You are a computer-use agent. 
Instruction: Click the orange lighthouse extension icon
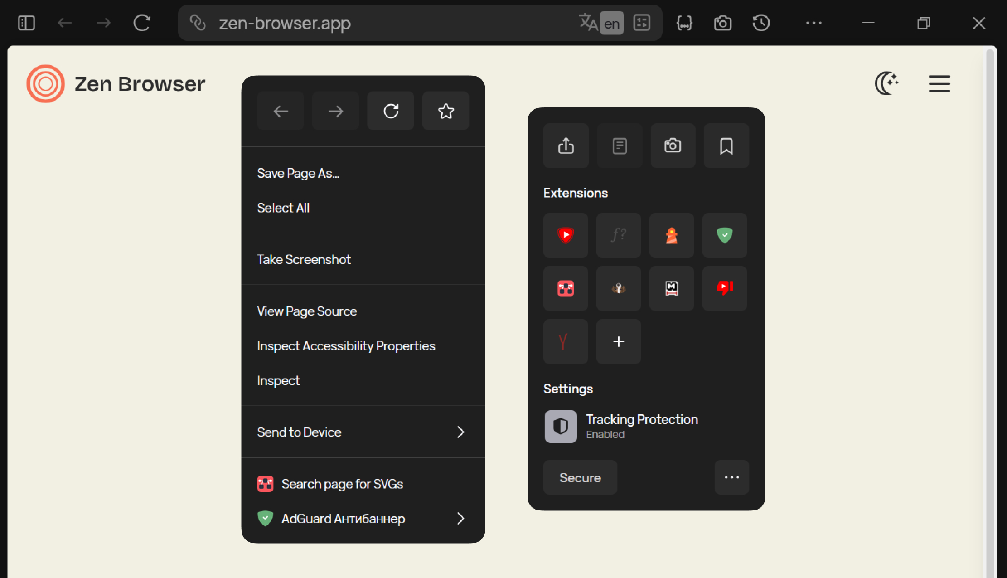[x=671, y=235]
